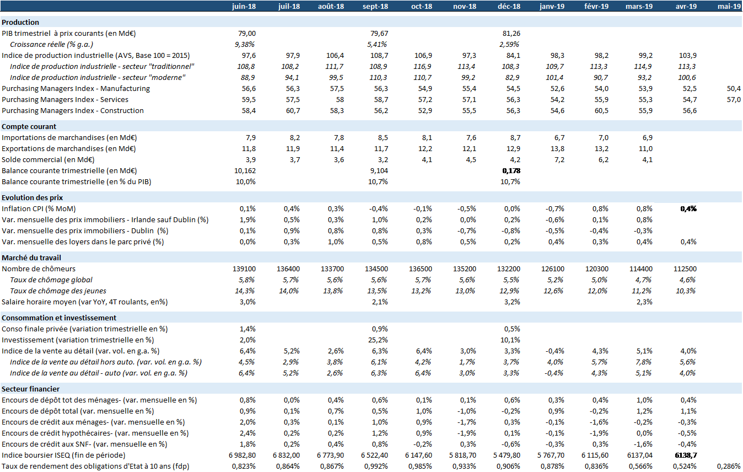Click the 10,162 balance courante cell

click(245, 171)
